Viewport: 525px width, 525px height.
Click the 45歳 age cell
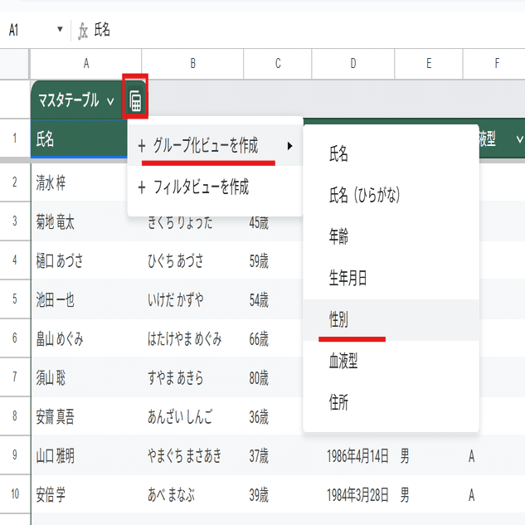tap(273, 228)
